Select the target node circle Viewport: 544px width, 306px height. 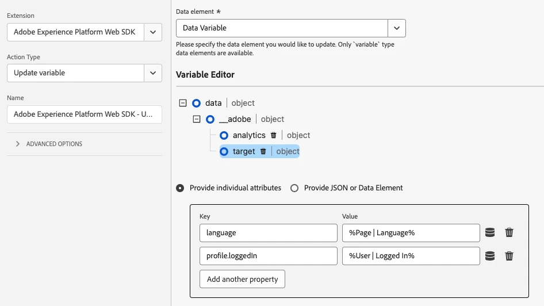click(224, 152)
